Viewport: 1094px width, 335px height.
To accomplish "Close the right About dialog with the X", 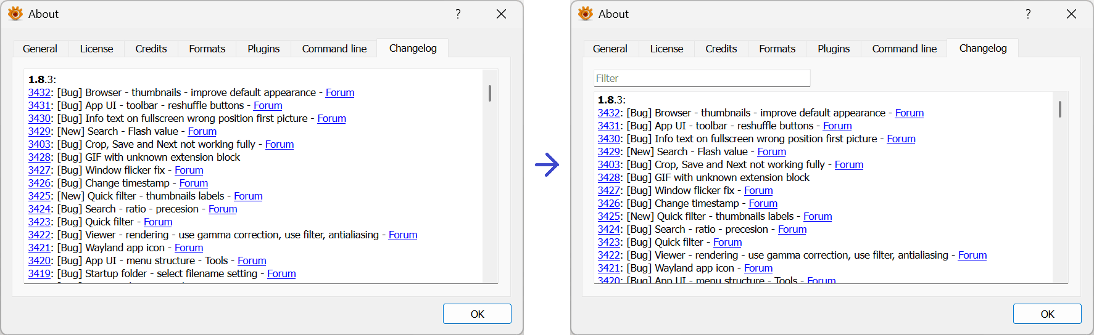I will 1071,14.
